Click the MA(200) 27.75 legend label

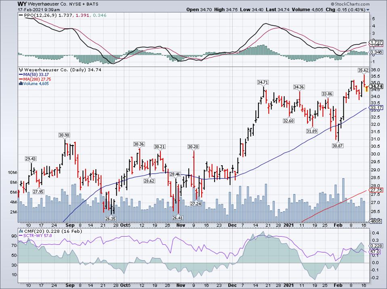tap(37, 79)
